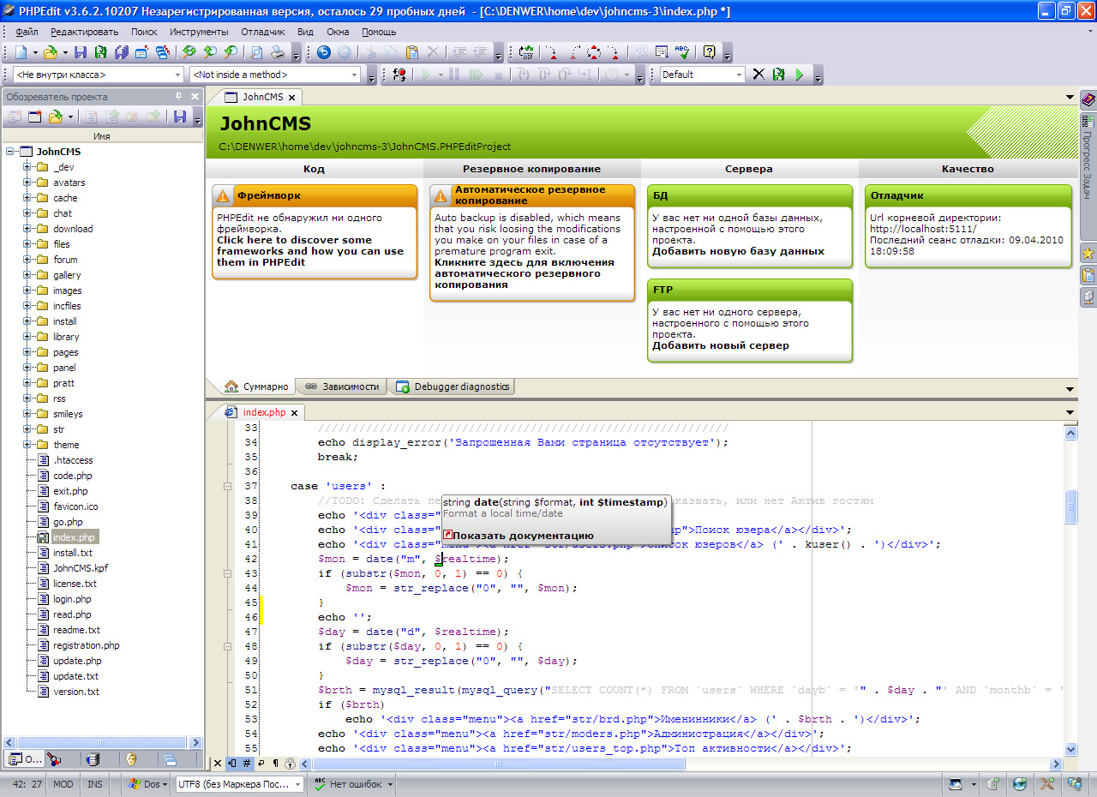1097x797 pixels.
Task: Click 'Добавить новую базу данных' link
Action: click(x=738, y=251)
